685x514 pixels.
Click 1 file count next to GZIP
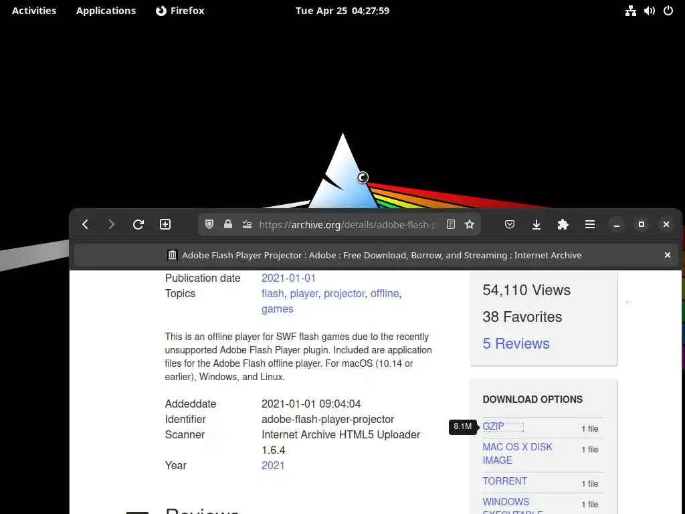pyautogui.click(x=590, y=429)
